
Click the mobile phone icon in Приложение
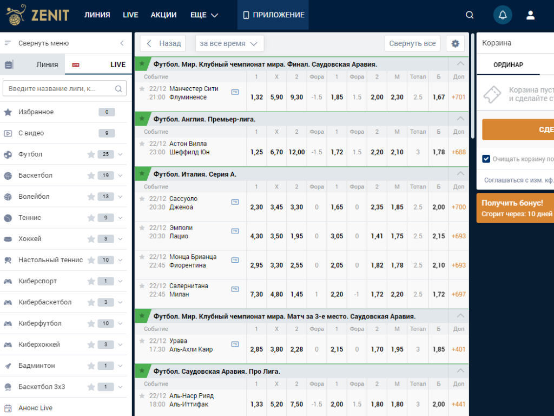(x=246, y=15)
